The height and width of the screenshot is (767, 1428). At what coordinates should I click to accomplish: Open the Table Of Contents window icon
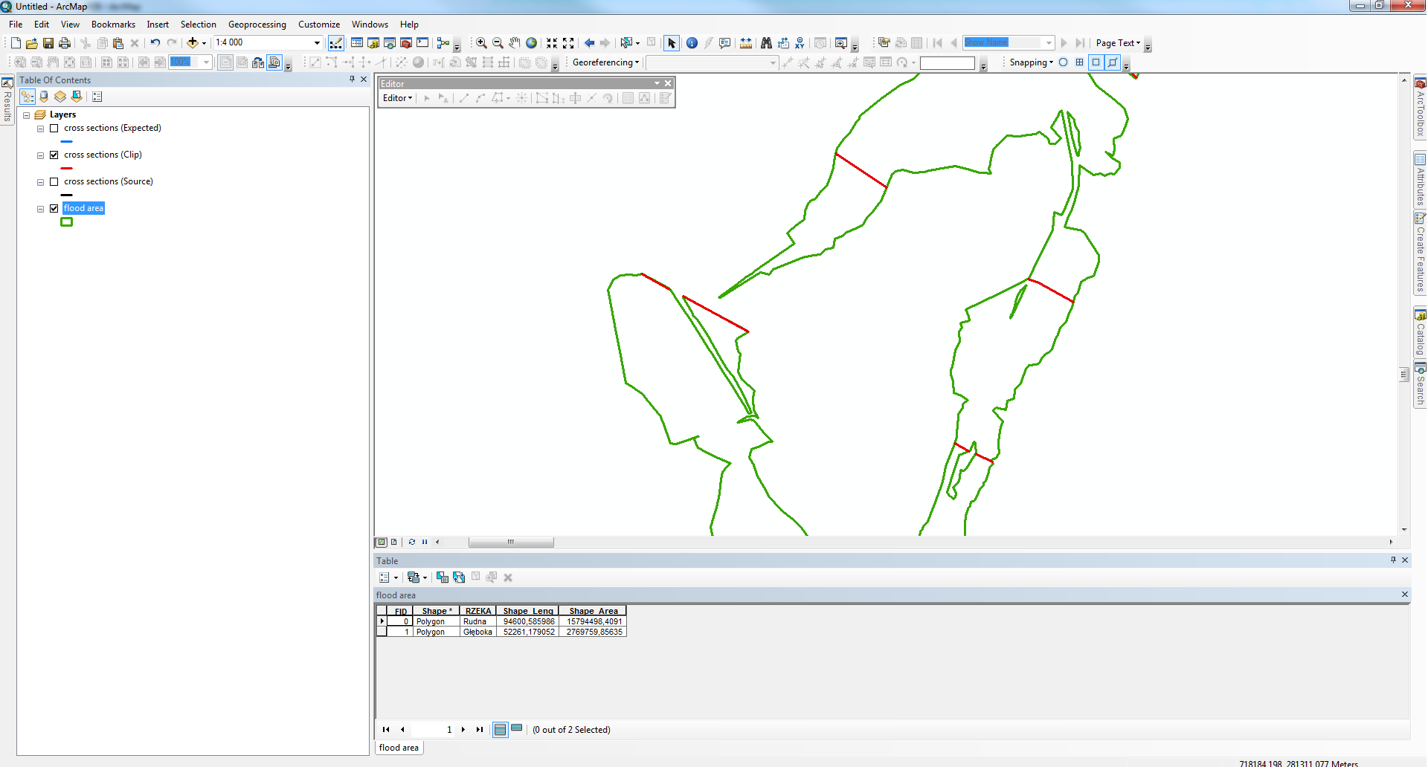(x=357, y=43)
